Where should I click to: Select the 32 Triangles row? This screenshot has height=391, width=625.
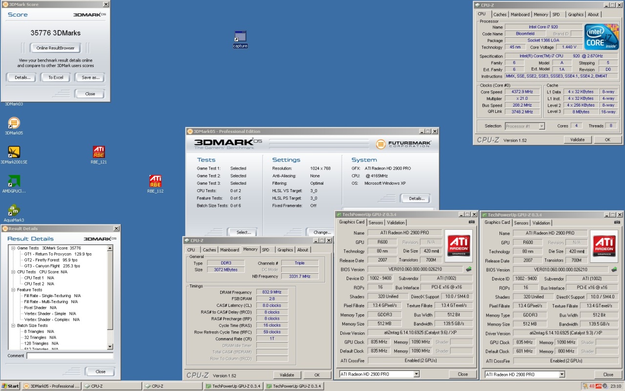point(40,337)
